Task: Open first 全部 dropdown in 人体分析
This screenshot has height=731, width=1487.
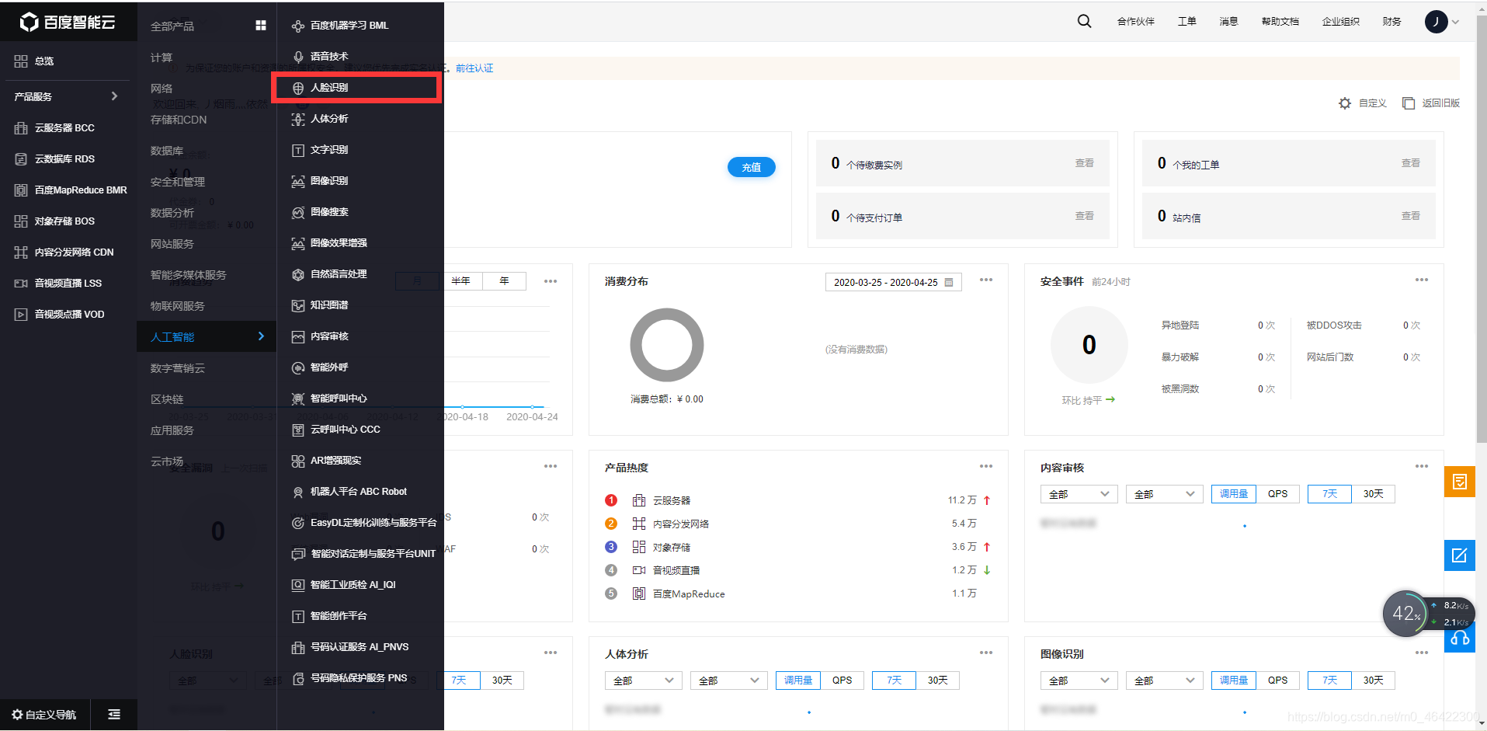Action: [x=644, y=681]
